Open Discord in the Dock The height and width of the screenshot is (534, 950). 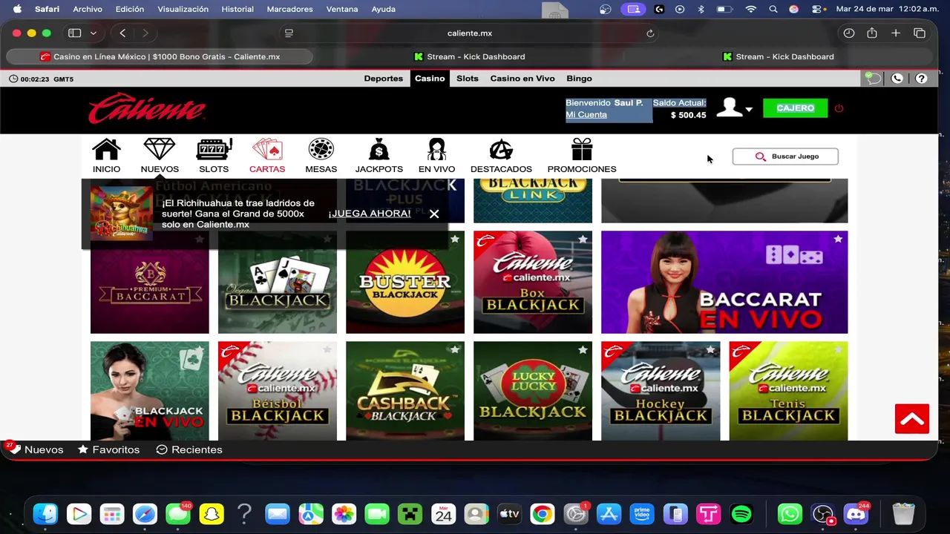[856, 514]
